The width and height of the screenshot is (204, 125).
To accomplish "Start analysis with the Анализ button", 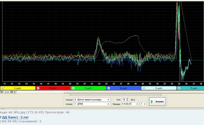I will tap(157, 102).
